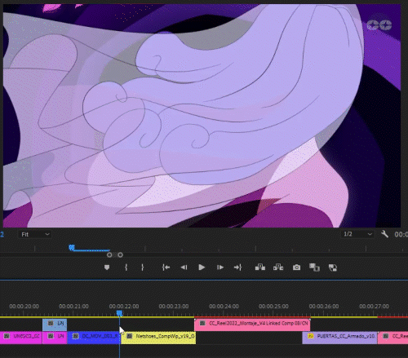Click the 00:00:25:00 mark on the timeline ruler
Image resolution: width=408 pixels, height=358 pixels.
click(273, 307)
